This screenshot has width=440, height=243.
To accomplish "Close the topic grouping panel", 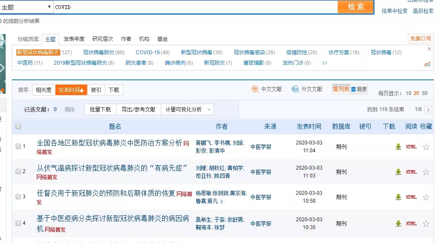I will 430,49.
